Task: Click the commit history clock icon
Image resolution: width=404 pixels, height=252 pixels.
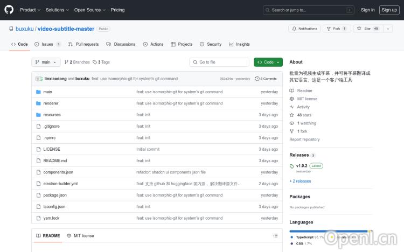Action: (x=257, y=79)
